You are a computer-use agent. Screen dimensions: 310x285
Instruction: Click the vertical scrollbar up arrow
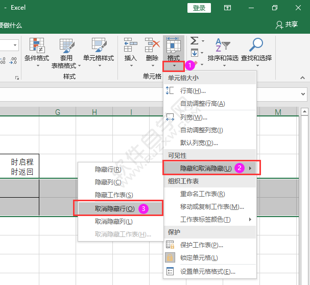[304, 112]
